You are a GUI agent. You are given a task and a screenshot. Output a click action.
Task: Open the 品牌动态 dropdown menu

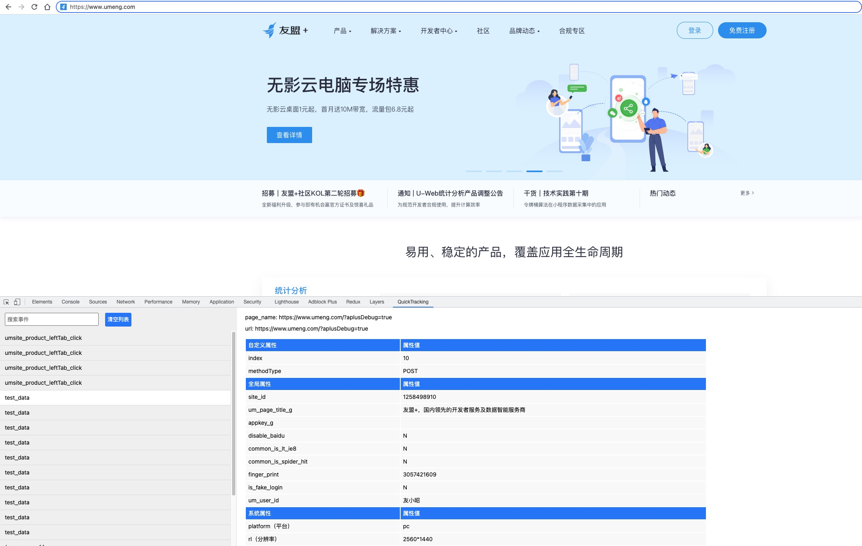524,31
